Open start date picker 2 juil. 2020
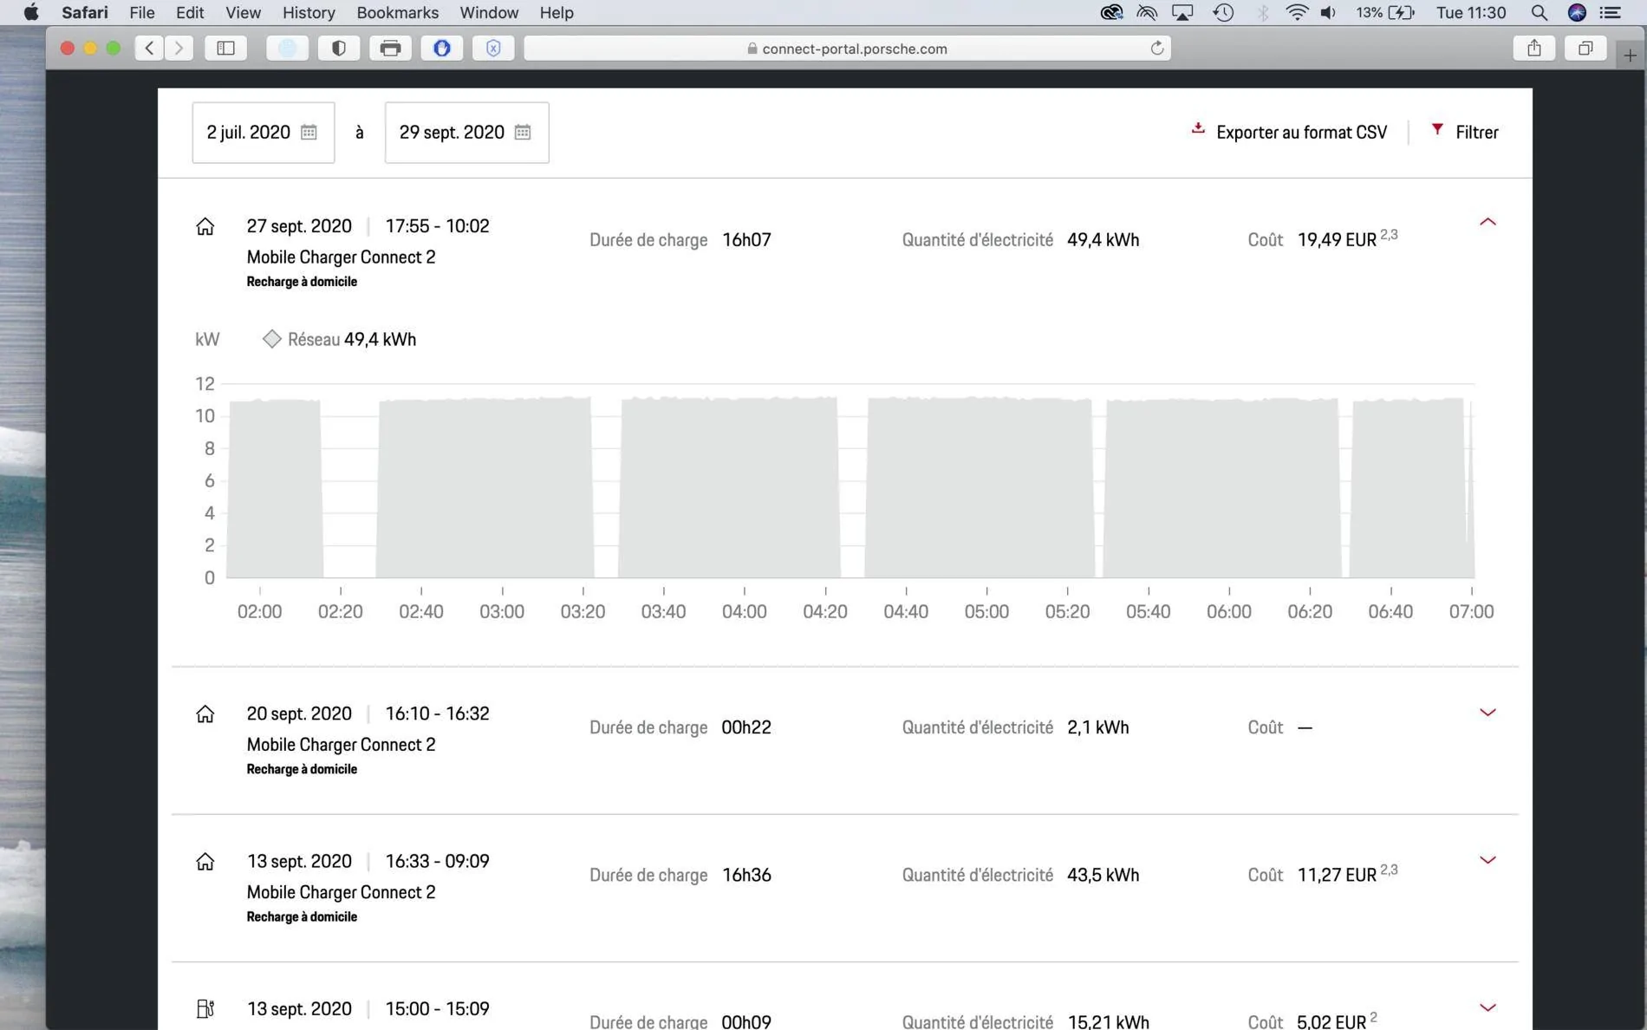The width and height of the screenshot is (1647, 1030). [264, 132]
